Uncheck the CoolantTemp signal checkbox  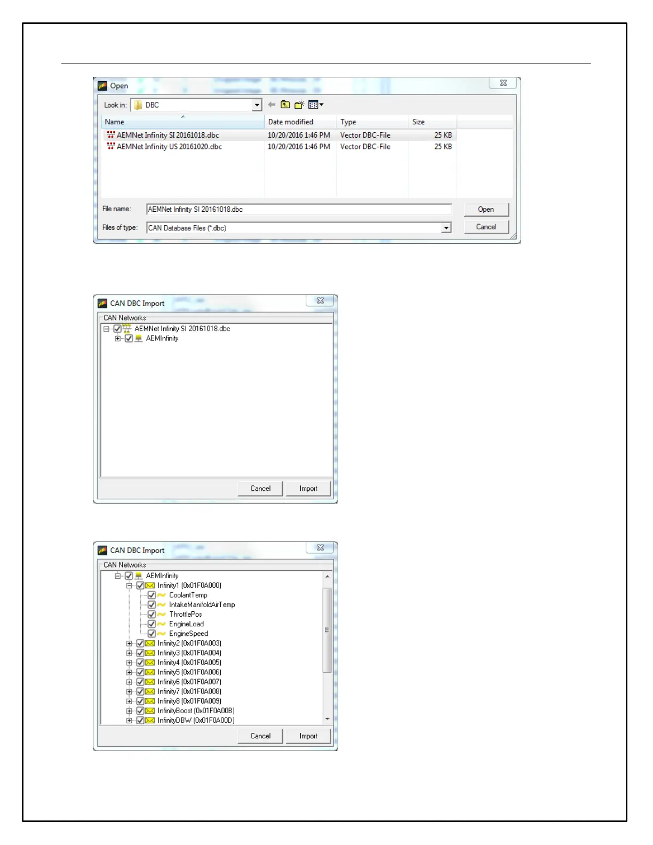[152, 595]
